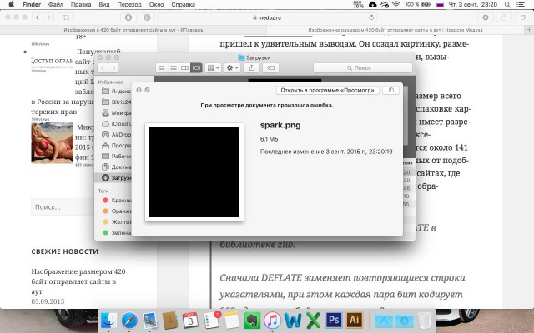
Task: Switch to the ЯПлакалъ Safari tab
Action: [133, 30]
